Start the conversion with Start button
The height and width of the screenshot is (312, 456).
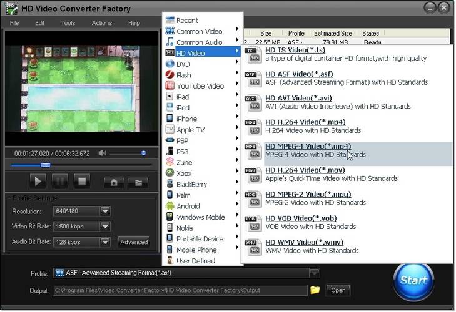click(413, 281)
